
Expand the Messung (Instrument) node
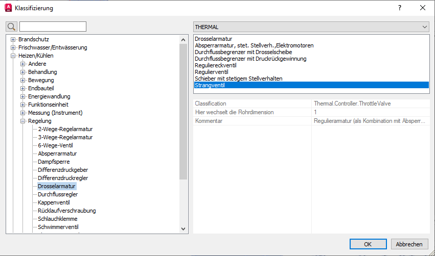tap(23, 113)
